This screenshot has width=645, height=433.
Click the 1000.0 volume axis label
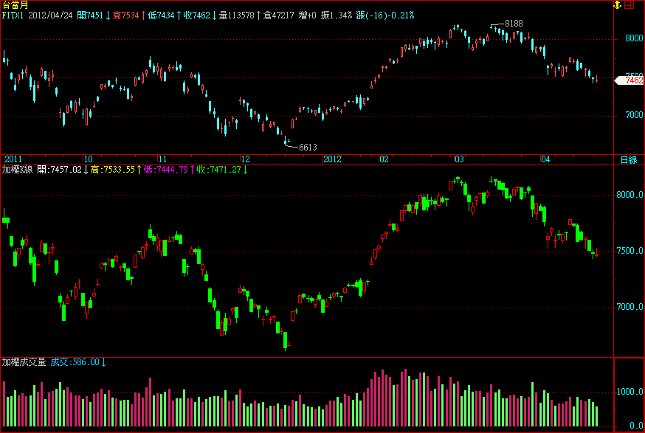coord(630,392)
